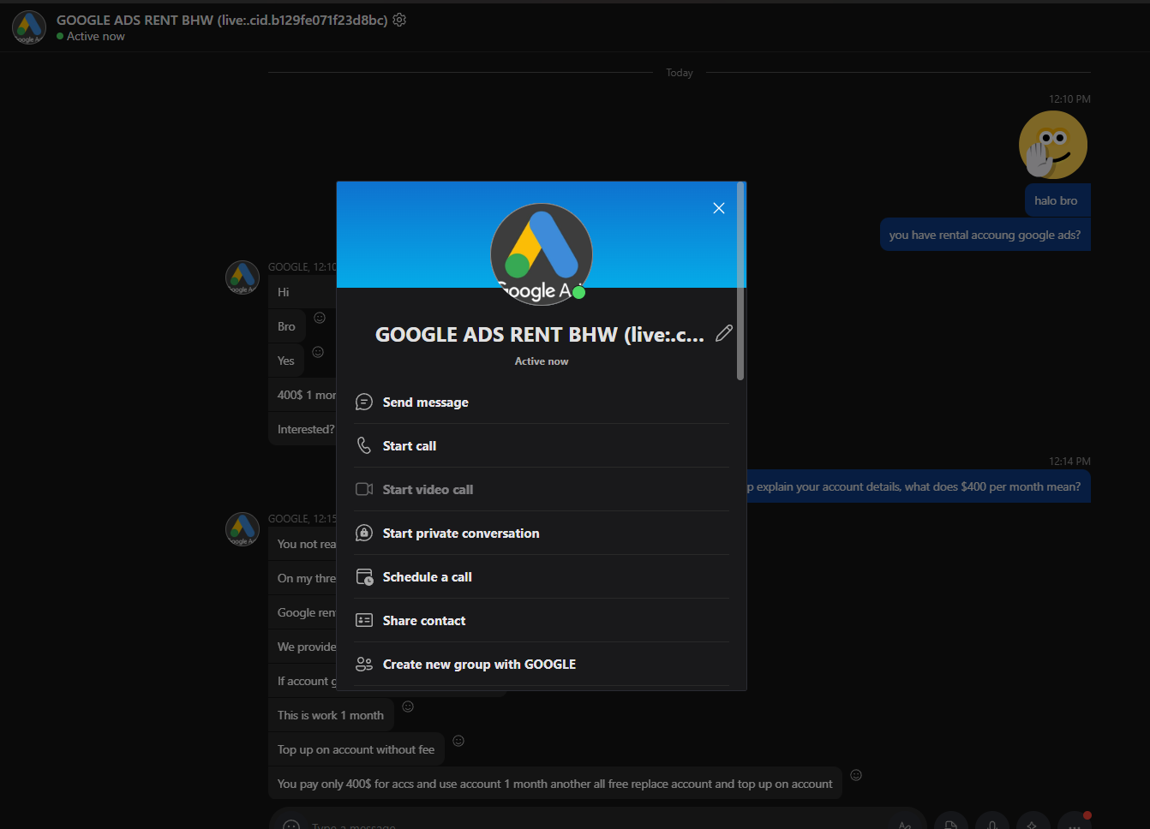
Task: Click the profile popup vertical scrollbar
Action: (x=740, y=281)
